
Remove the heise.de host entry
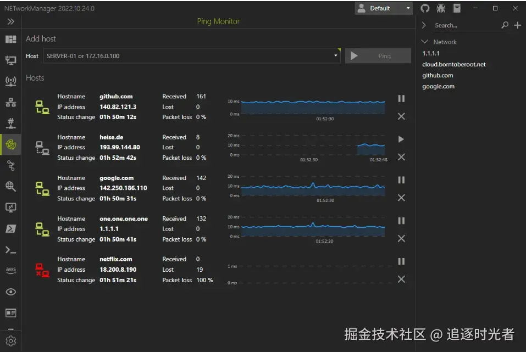401,157
